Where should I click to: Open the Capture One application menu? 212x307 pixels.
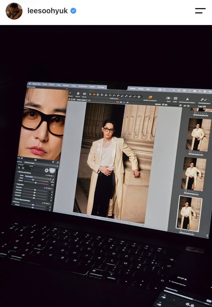(36, 84)
